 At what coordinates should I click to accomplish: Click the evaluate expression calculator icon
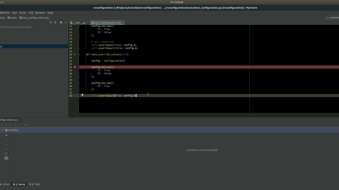pos(26,125)
